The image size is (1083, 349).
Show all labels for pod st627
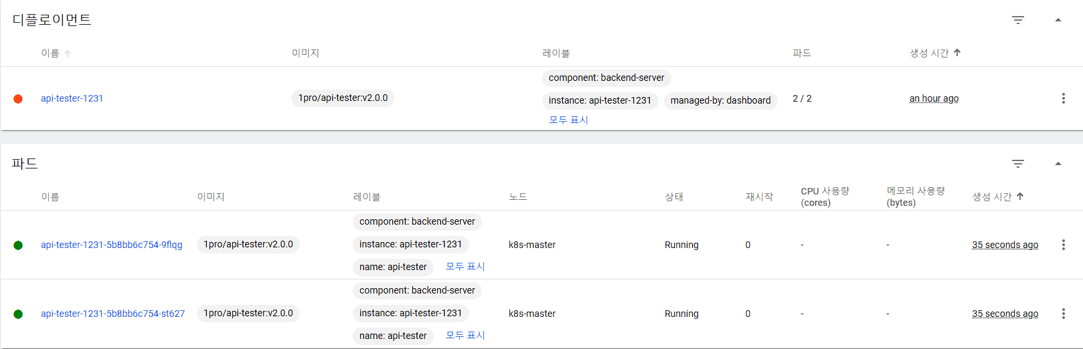[x=465, y=335]
